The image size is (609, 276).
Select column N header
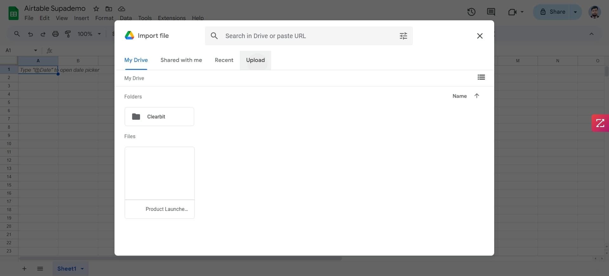(558, 61)
